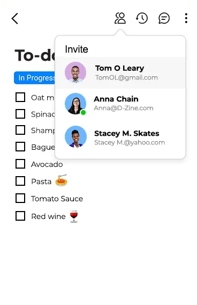The height and width of the screenshot is (305, 197).
Task: Invite Tom O Leary from the list
Action: [x=120, y=72]
